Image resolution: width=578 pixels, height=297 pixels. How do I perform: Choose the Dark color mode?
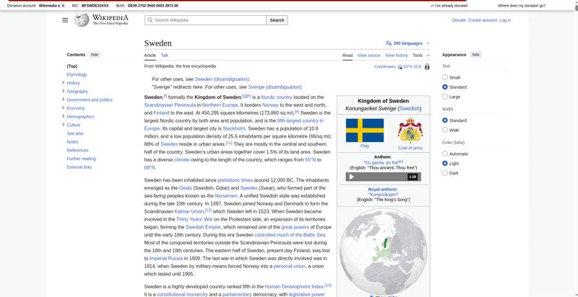tap(445, 173)
